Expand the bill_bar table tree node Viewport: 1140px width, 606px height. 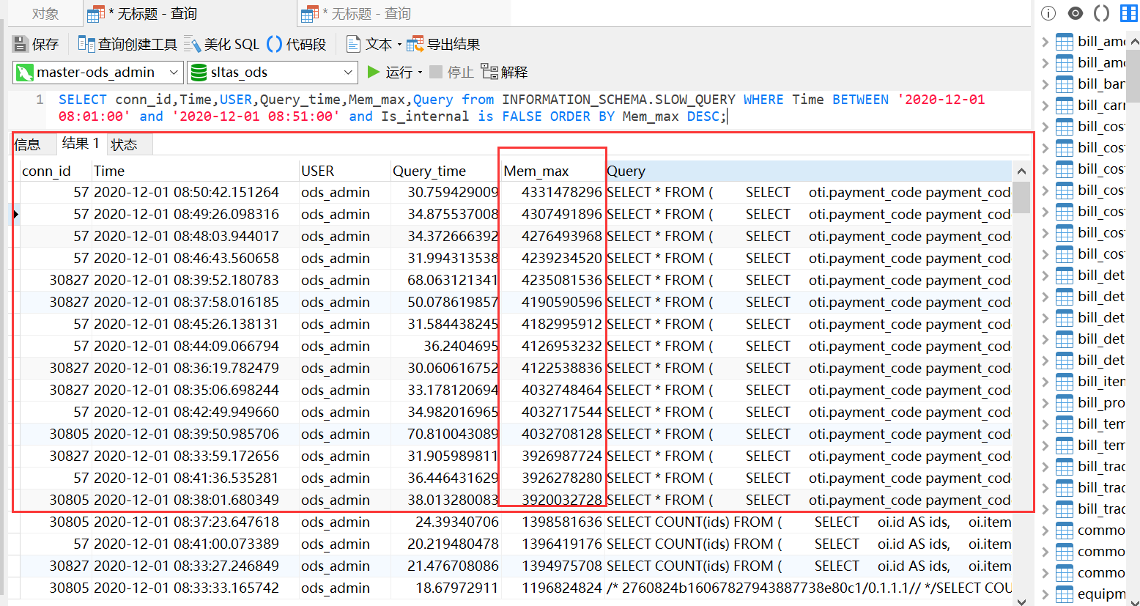(x=1045, y=84)
